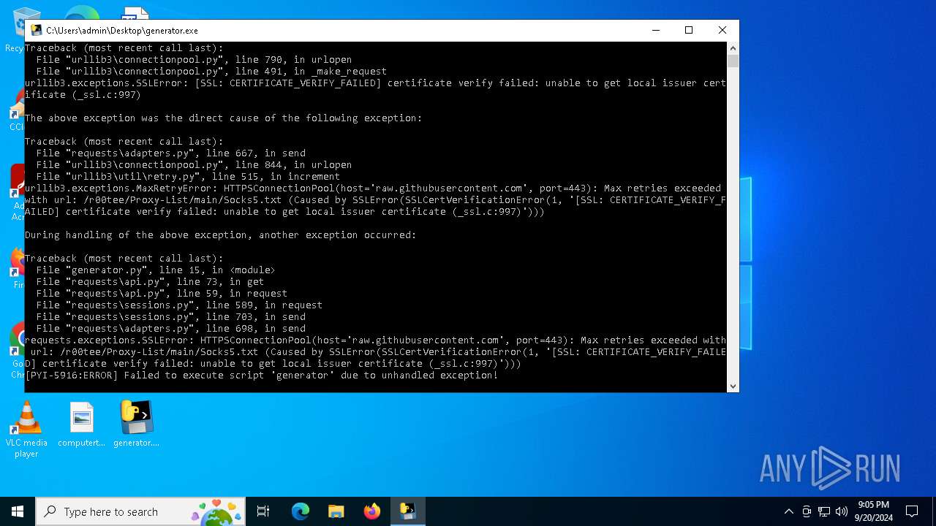Click the network status tray icon
This screenshot has width=936, height=526.
[x=824, y=511]
